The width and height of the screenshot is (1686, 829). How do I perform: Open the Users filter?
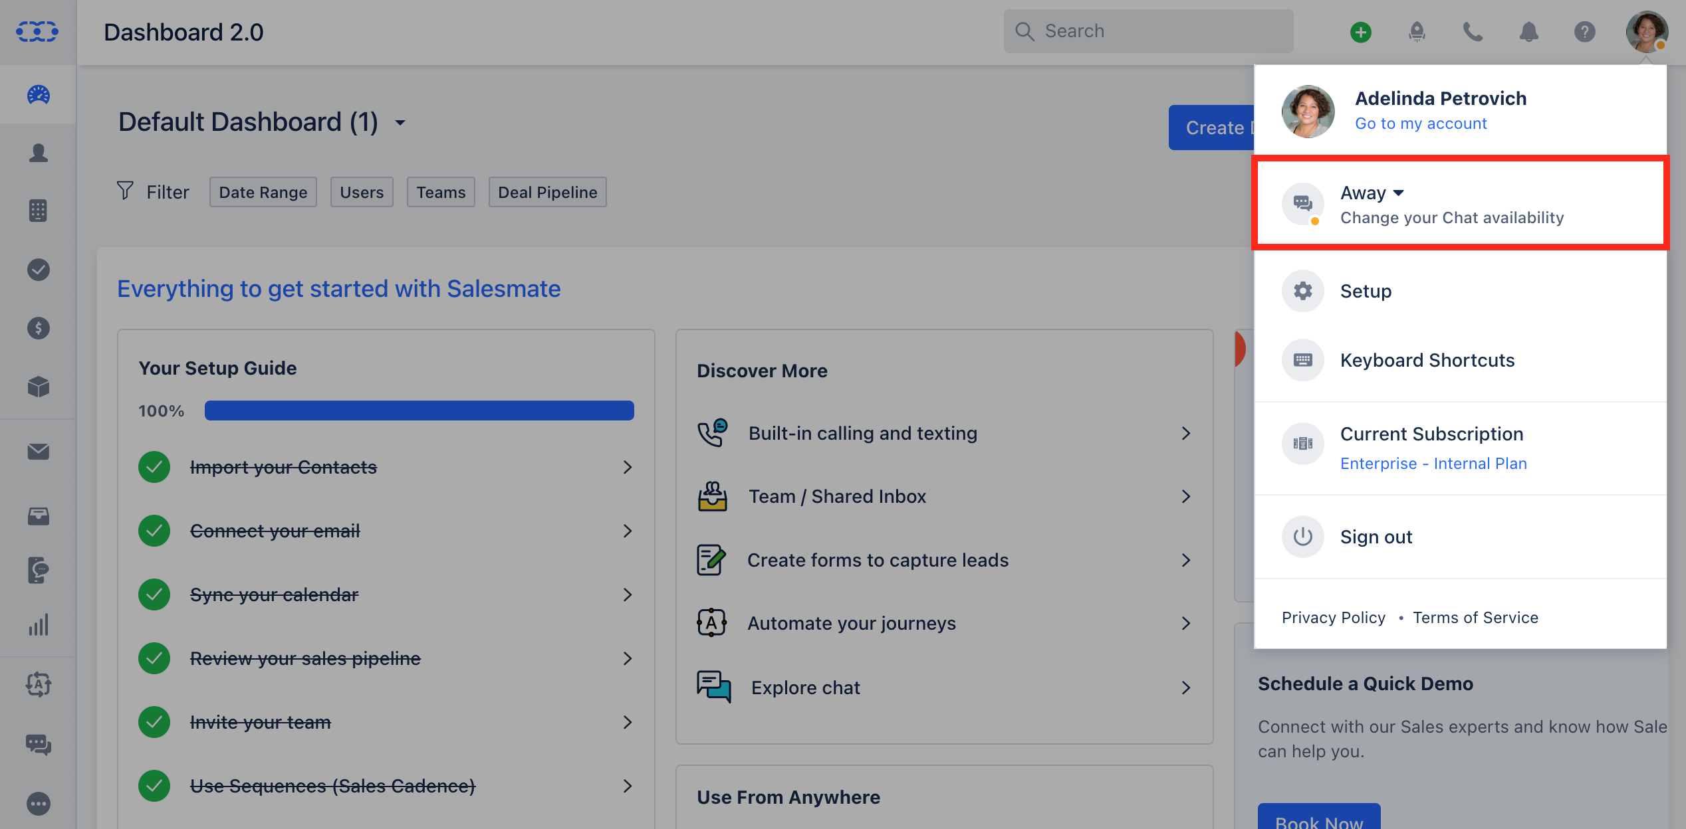[362, 192]
